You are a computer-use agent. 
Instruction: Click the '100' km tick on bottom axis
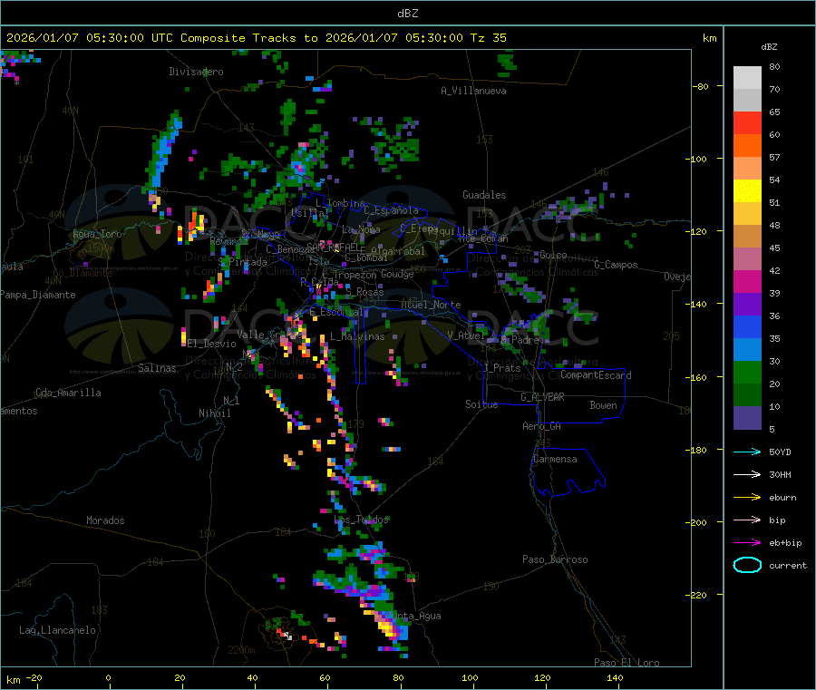(x=470, y=677)
